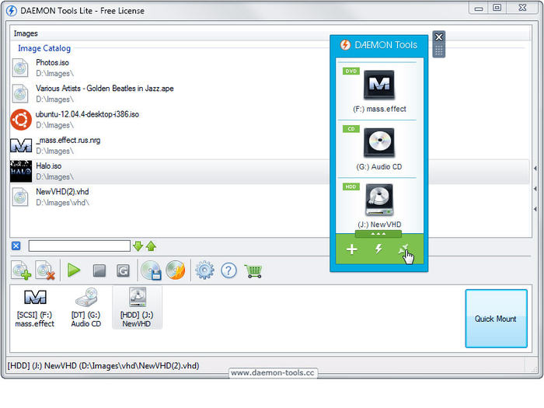Click the green up arrow find previous
Screen dimensions: 544x408
coord(151,246)
